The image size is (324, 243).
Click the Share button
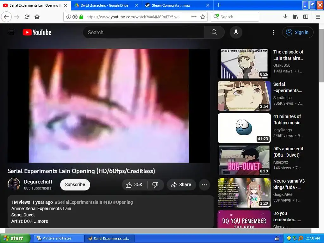(181, 184)
